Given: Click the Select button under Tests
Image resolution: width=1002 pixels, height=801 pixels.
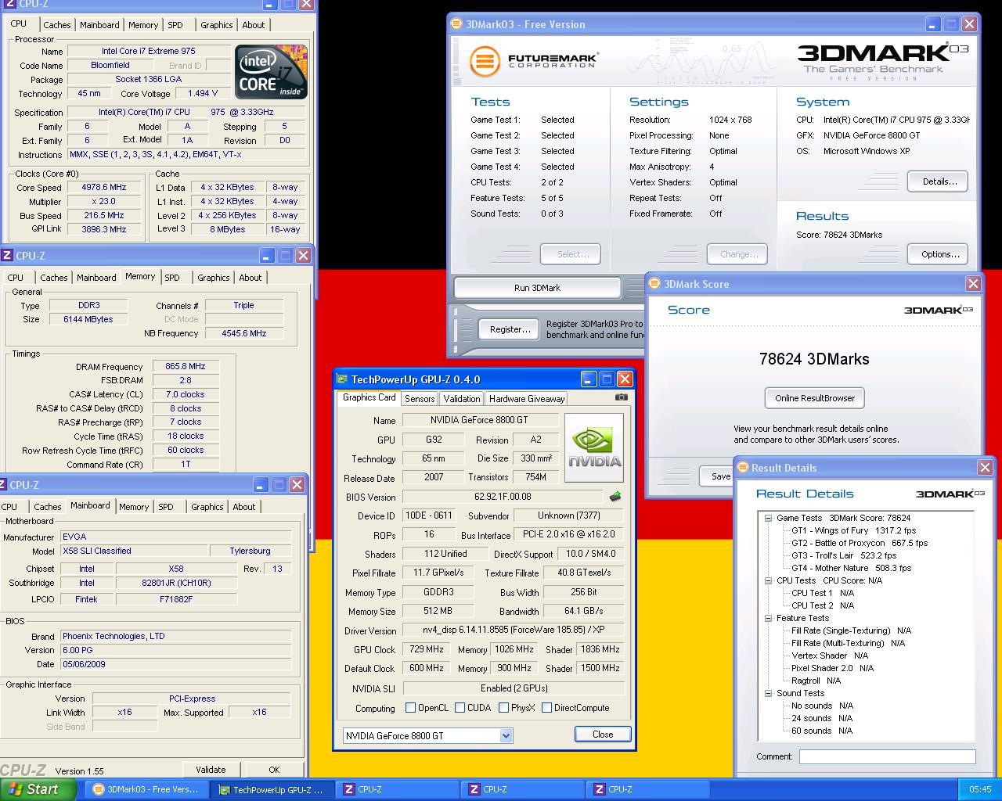Looking at the screenshot, I should click(571, 254).
